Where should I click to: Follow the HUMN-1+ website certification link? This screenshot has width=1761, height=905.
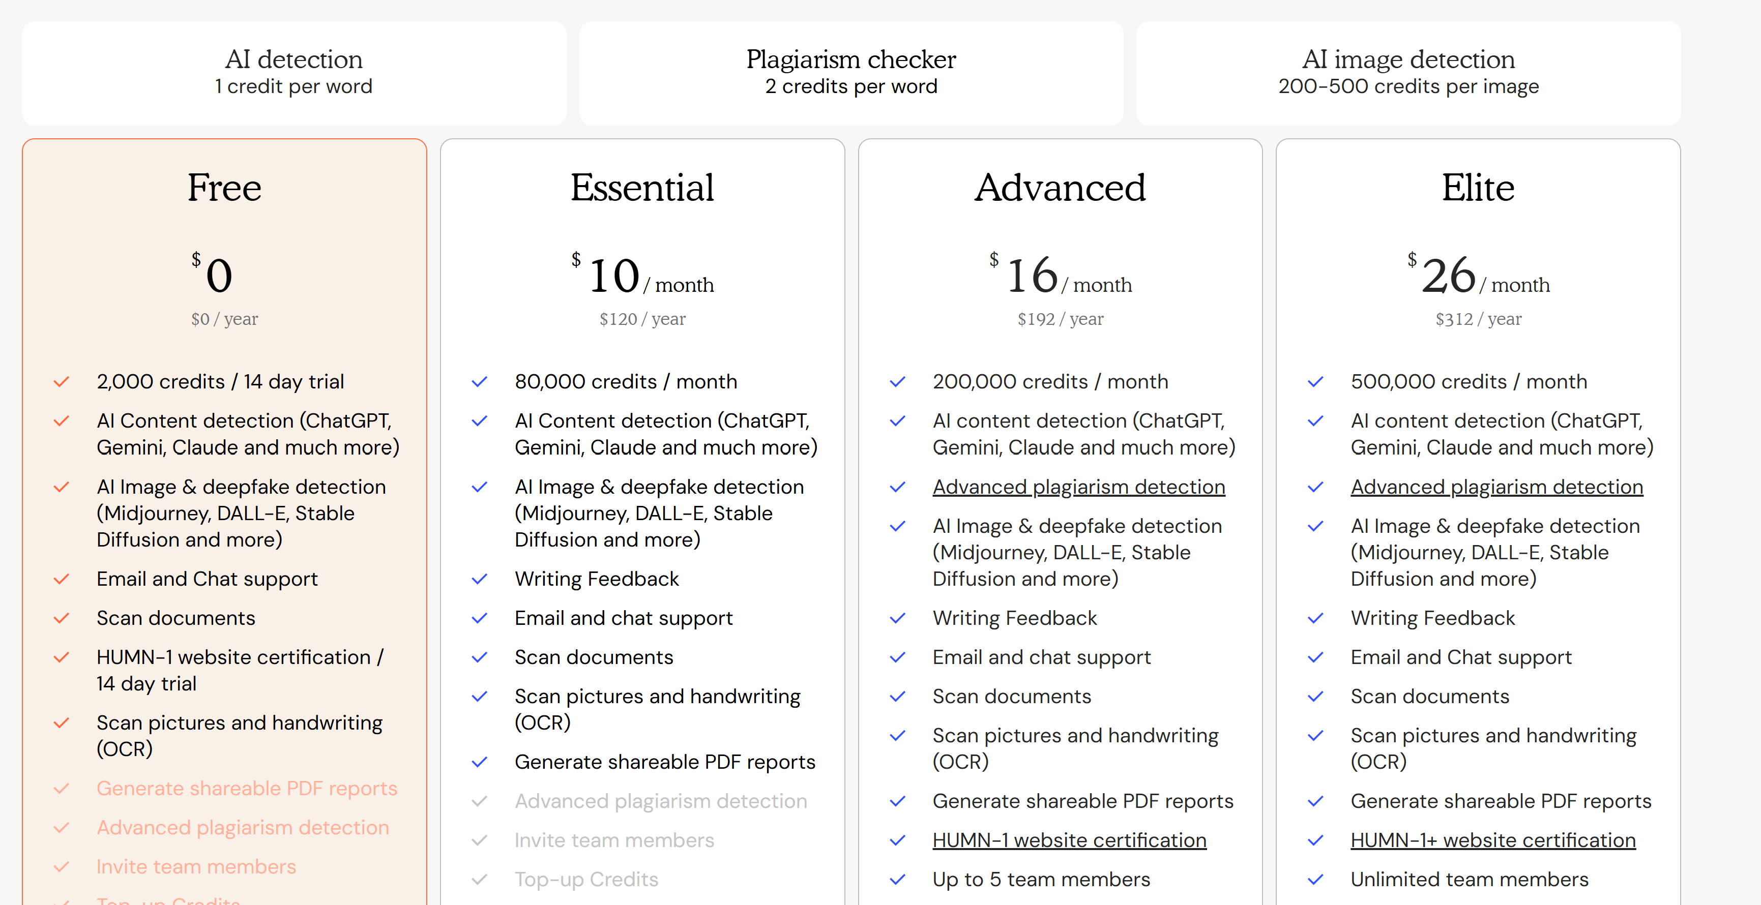point(1493,840)
